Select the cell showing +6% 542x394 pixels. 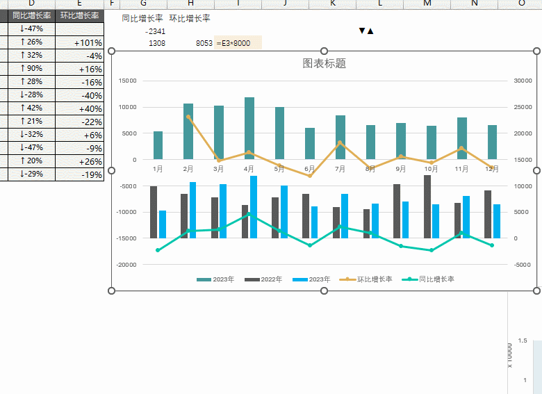click(x=79, y=135)
